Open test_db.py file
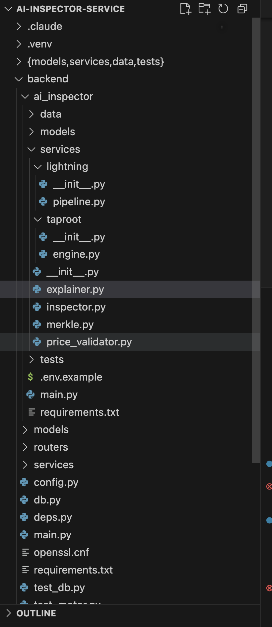The width and height of the screenshot is (272, 627). point(59,587)
